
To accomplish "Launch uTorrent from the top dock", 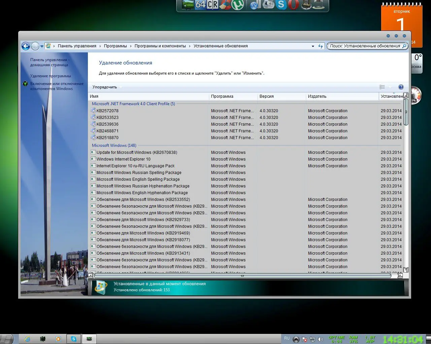I will (238, 4).
